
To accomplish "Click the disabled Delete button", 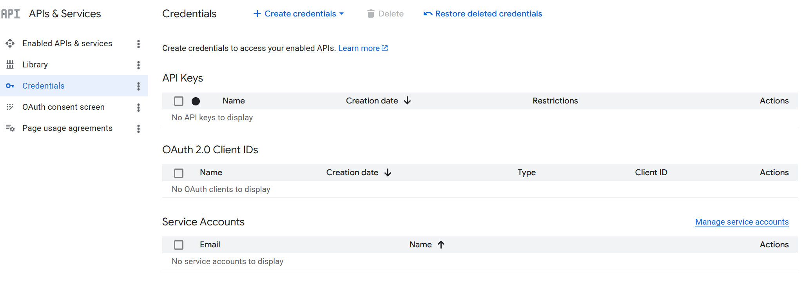I will (386, 14).
